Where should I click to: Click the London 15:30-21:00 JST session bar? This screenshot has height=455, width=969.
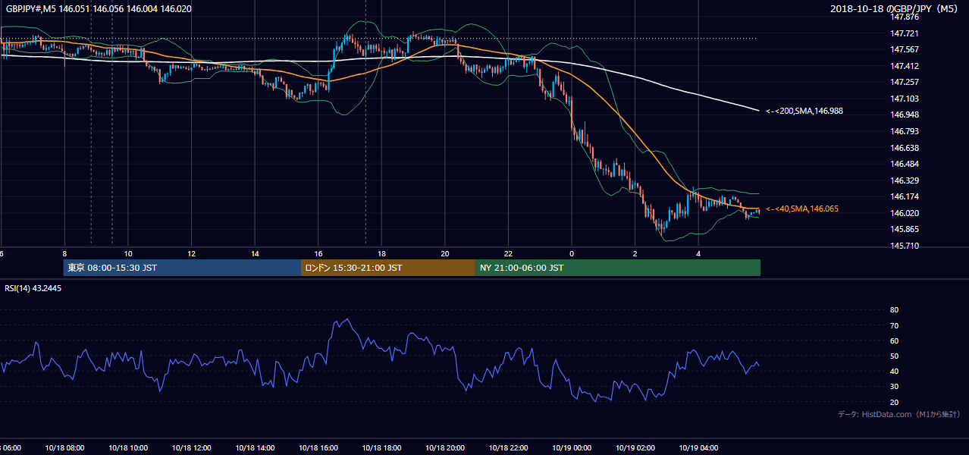[x=387, y=268]
